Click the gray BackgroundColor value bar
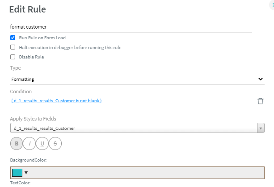This screenshot has height=187, width=274. pyautogui.click(x=148, y=173)
